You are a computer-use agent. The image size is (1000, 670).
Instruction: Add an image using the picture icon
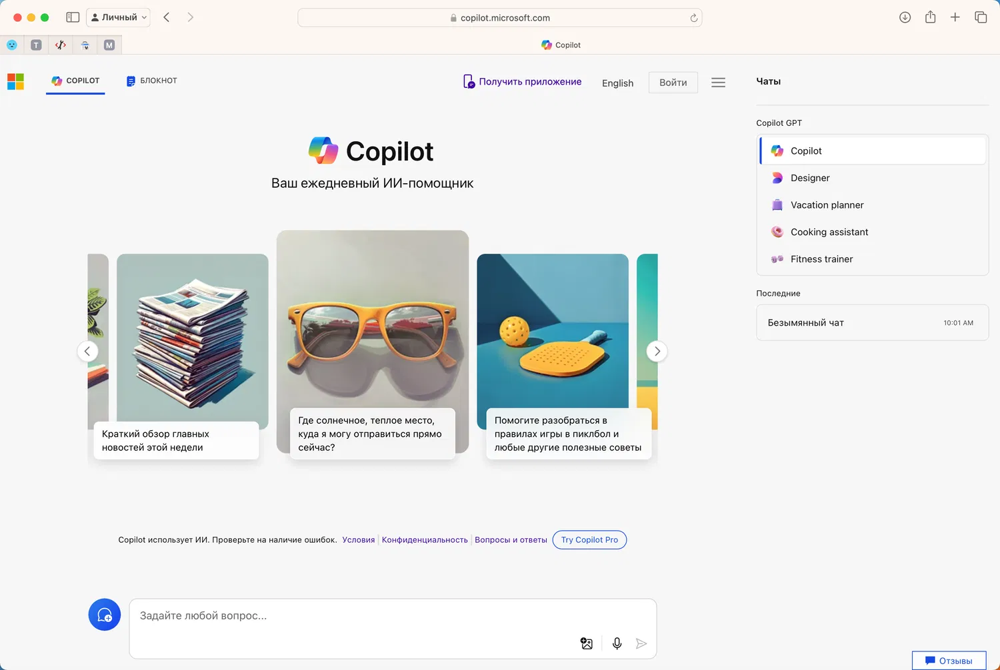tap(587, 643)
